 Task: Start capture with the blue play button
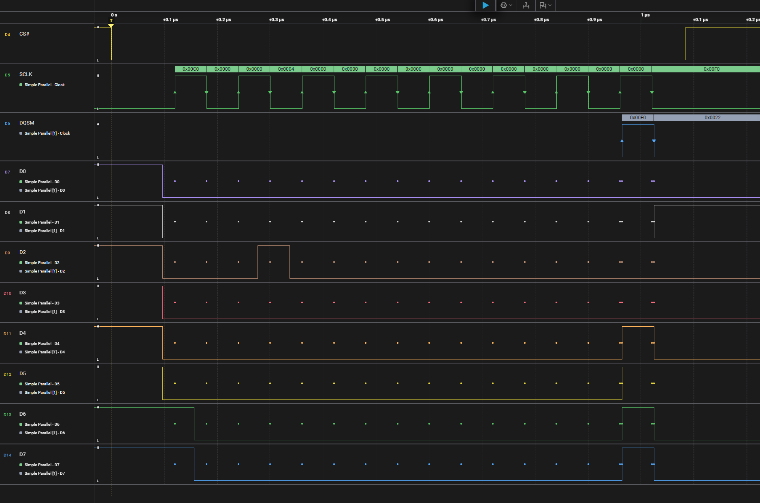coord(485,5)
